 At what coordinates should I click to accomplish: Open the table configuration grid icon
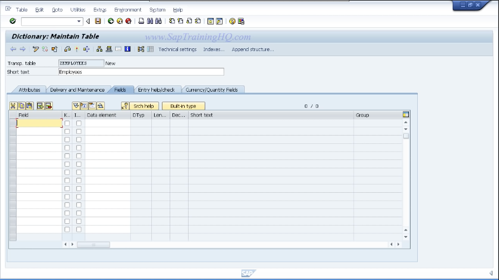click(x=406, y=115)
